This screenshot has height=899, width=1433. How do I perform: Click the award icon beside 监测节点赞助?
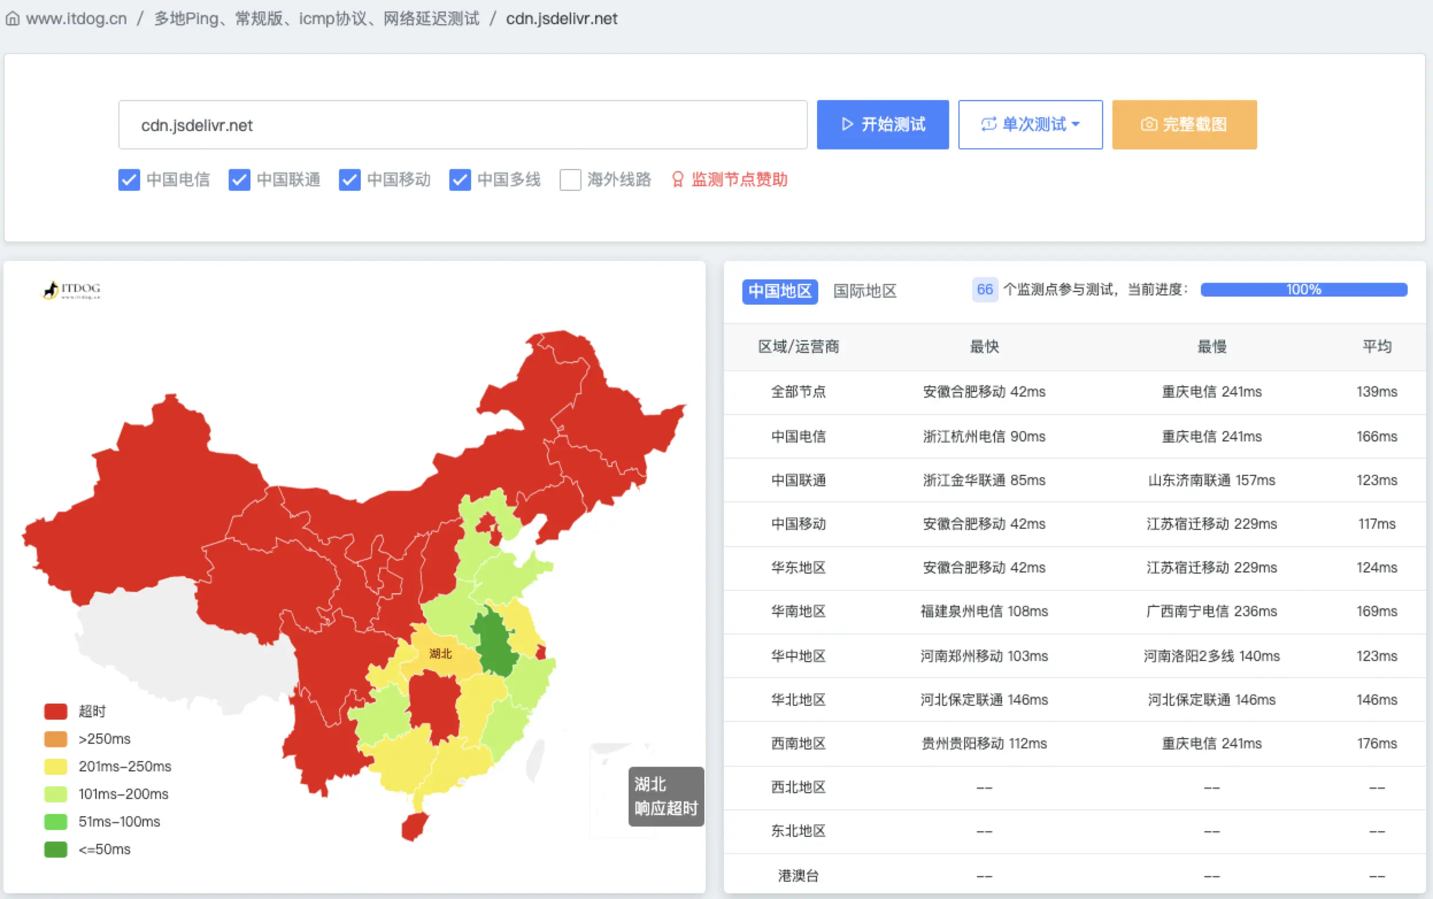tap(677, 179)
